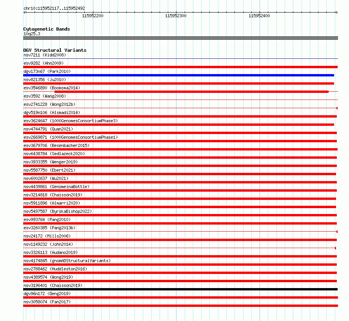
Task: Click the gray 10q25.3 cytoband bar
Action: [180, 38]
